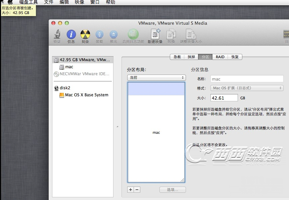This screenshot has width=289, height=200.
Task: Zoom the window with green button
Action: [x=67, y=23]
